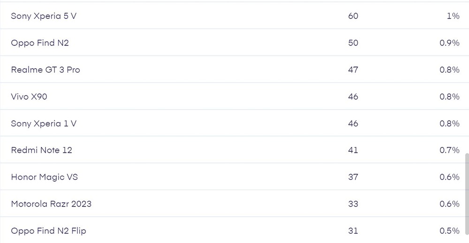Screen dimensions: 469x243
Task: Select the 0.5% percentage for Oppo Flip
Action: click(x=449, y=231)
